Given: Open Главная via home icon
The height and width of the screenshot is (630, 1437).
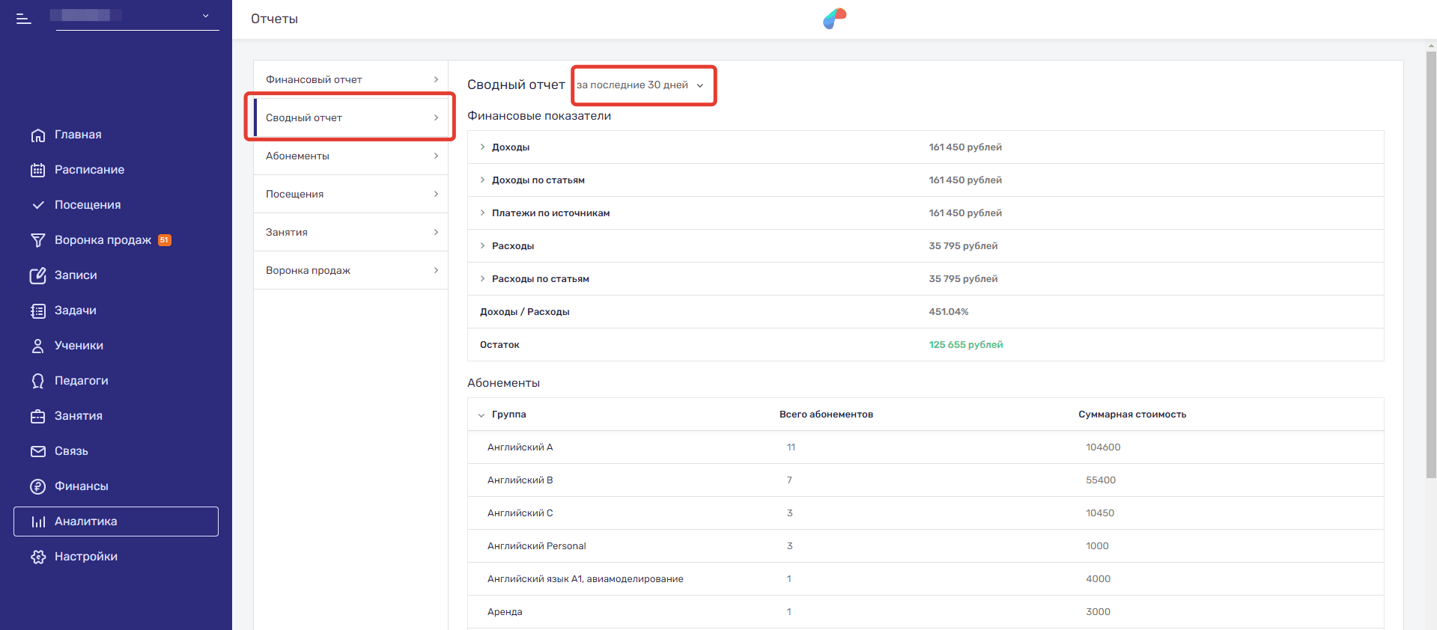Looking at the screenshot, I should pos(38,135).
